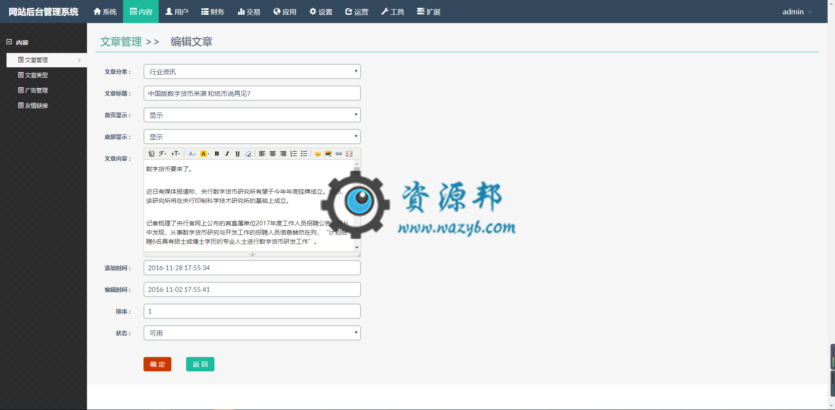
Task: Click the 排序 input field
Action: coord(252,311)
